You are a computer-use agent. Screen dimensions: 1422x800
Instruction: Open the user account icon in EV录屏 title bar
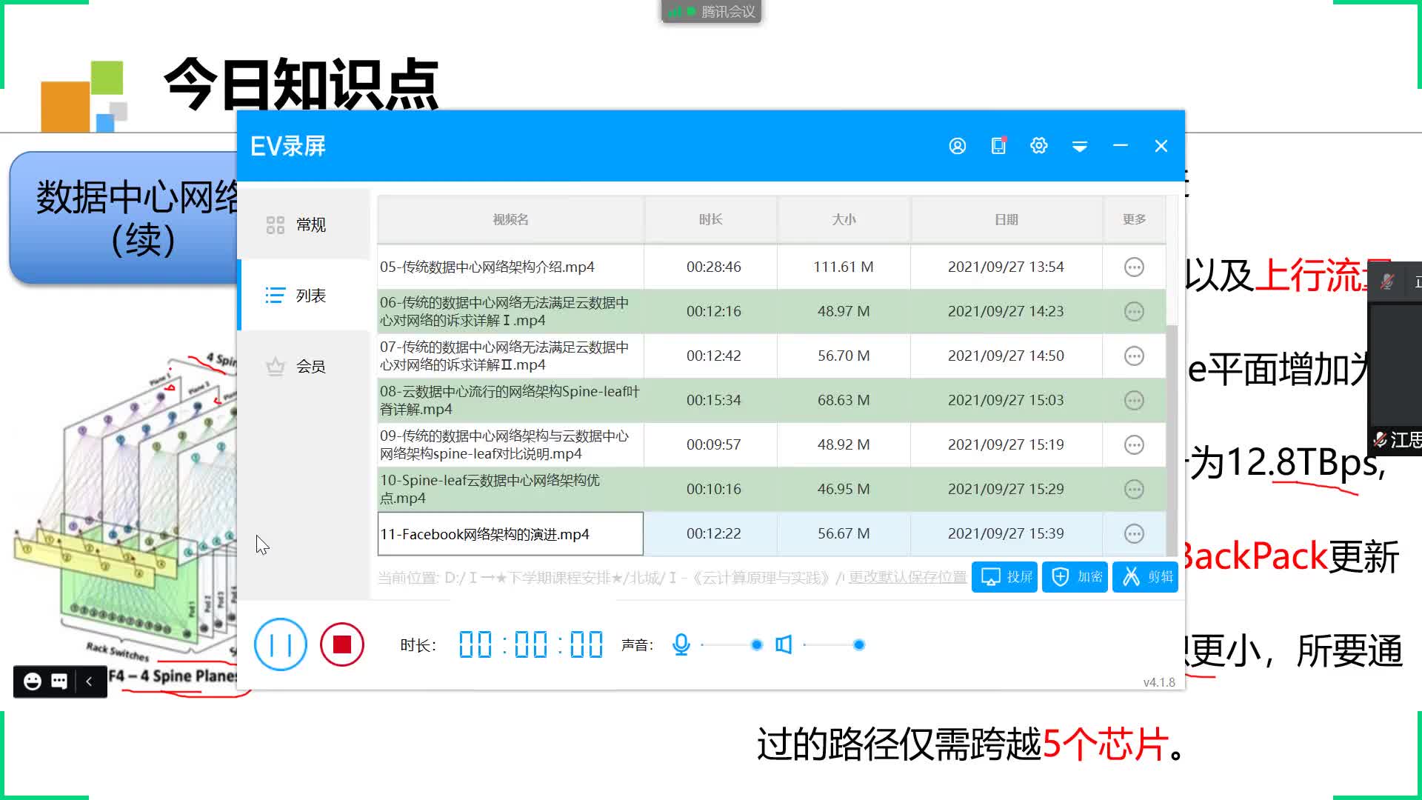click(x=957, y=146)
